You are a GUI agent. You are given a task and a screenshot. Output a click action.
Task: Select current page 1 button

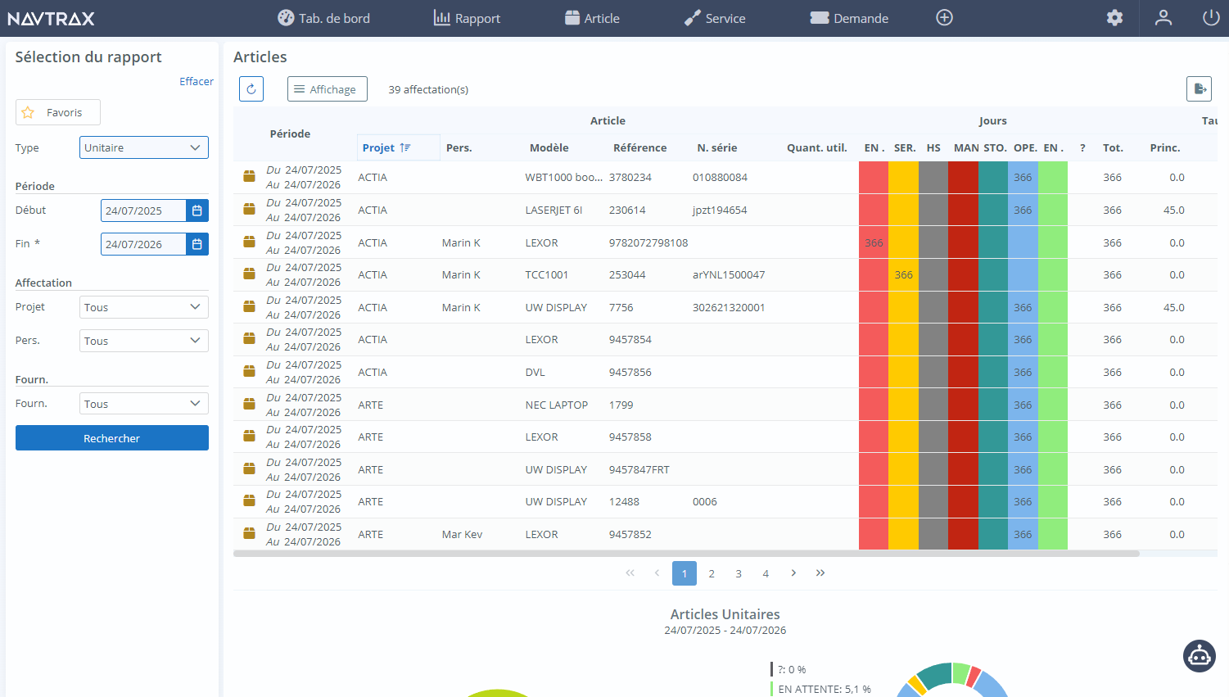[x=685, y=573]
